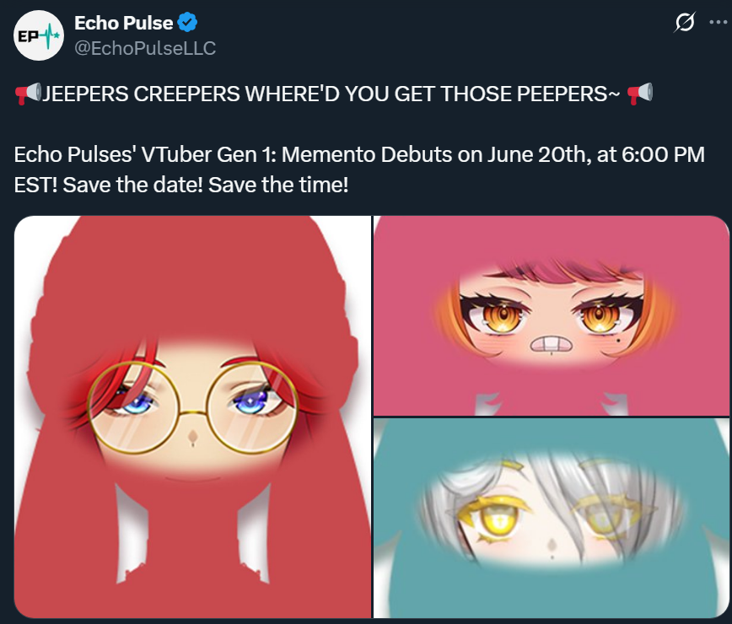
Task: Open the pink-hooded orange-eyed VTuber image
Action: (552, 315)
